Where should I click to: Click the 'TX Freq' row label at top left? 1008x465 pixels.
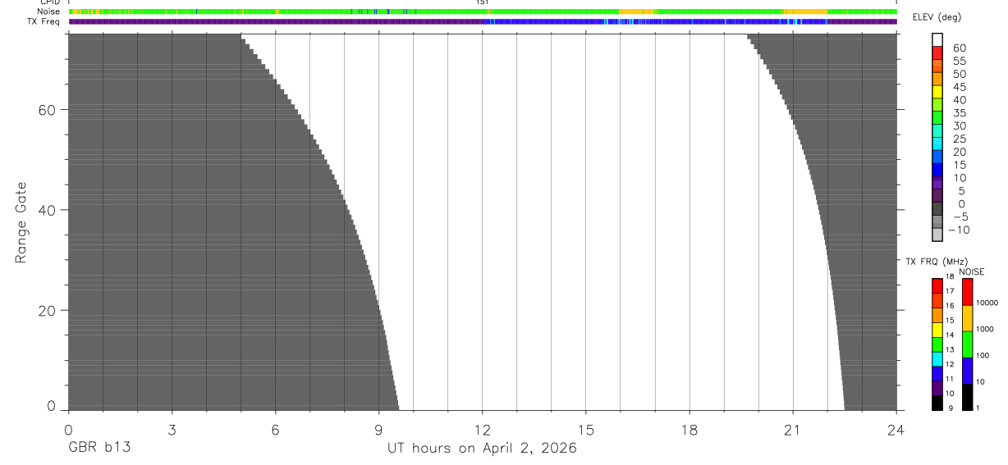(x=45, y=21)
